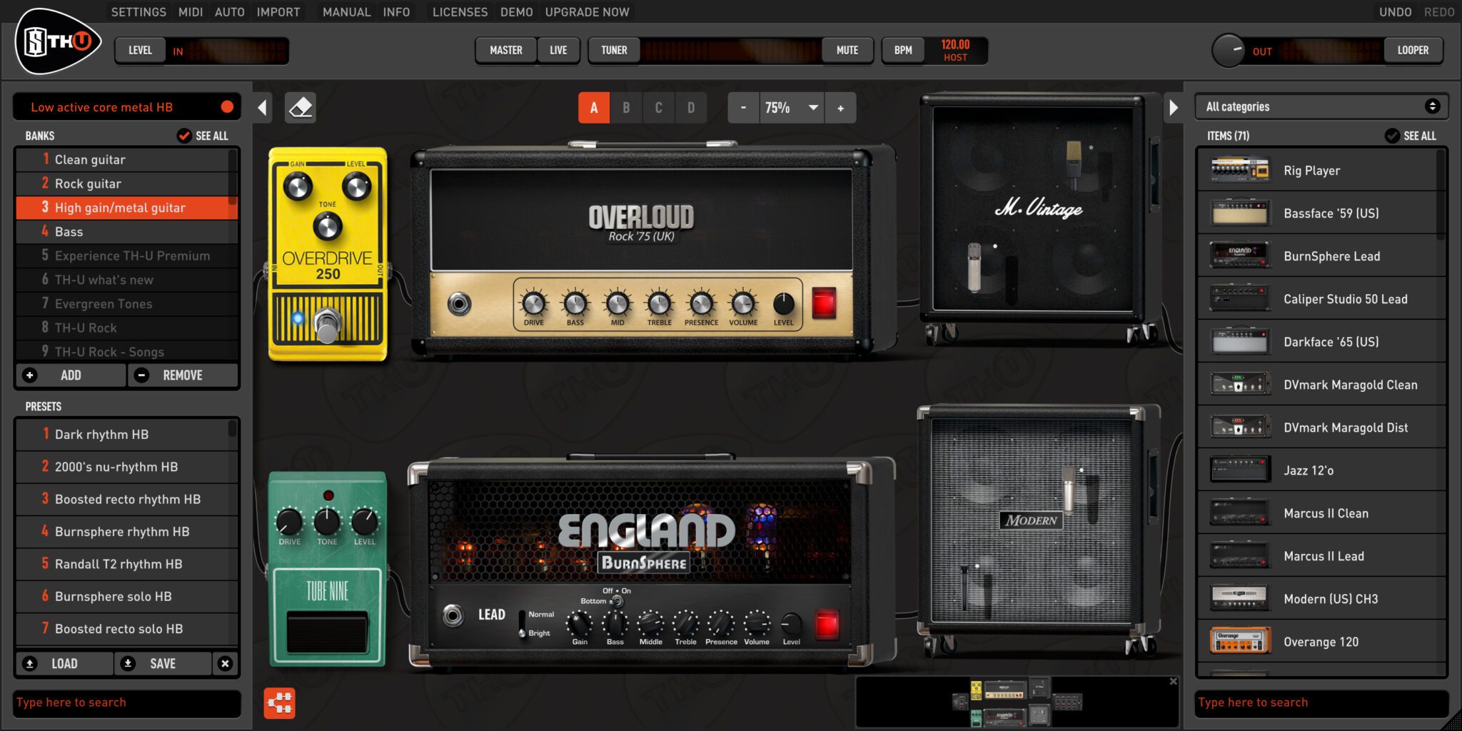Click the preset search field at bottom left
This screenshot has height=731, width=1462.
(x=126, y=702)
